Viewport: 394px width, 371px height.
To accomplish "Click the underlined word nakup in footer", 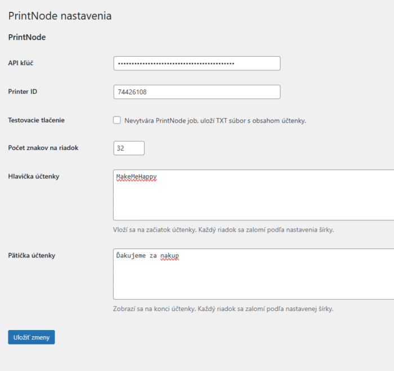I will (169, 256).
